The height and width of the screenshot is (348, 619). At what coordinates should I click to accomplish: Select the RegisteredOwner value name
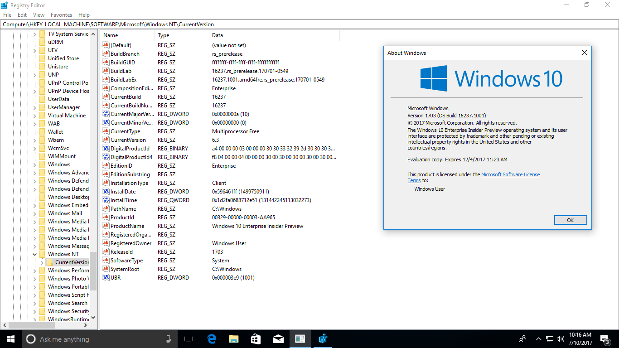tap(131, 243)
